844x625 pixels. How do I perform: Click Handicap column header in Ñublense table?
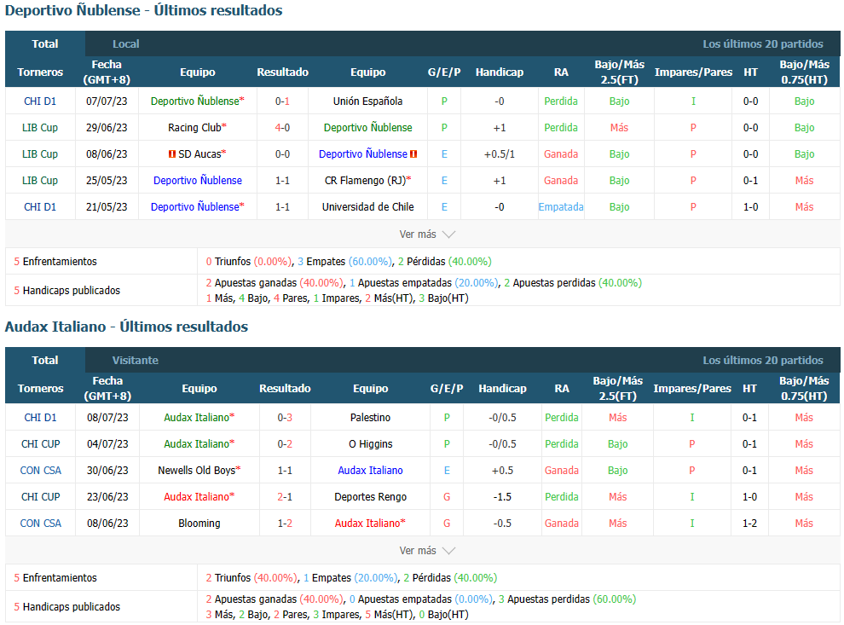500,72
